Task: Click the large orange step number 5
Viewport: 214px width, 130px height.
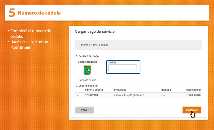Action: click(x=12, y=13)
